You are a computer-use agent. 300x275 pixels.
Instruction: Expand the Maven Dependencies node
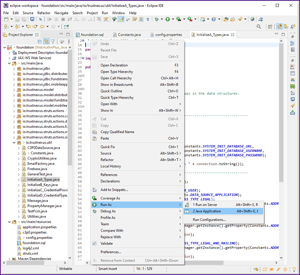[9, 259]
